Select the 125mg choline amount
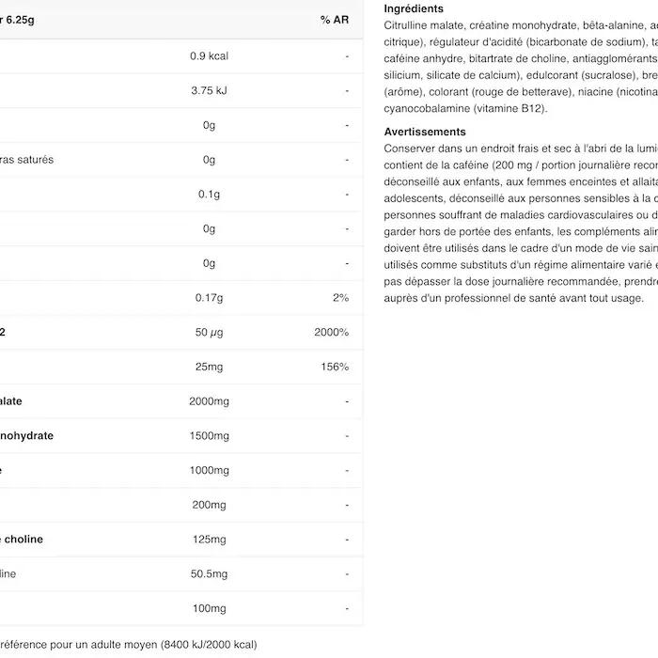658x658 pixels. click(x=209, y=540)
